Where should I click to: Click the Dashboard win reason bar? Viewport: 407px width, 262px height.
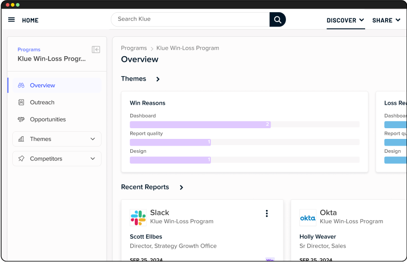pyautogui.click(x=200, y=124)
